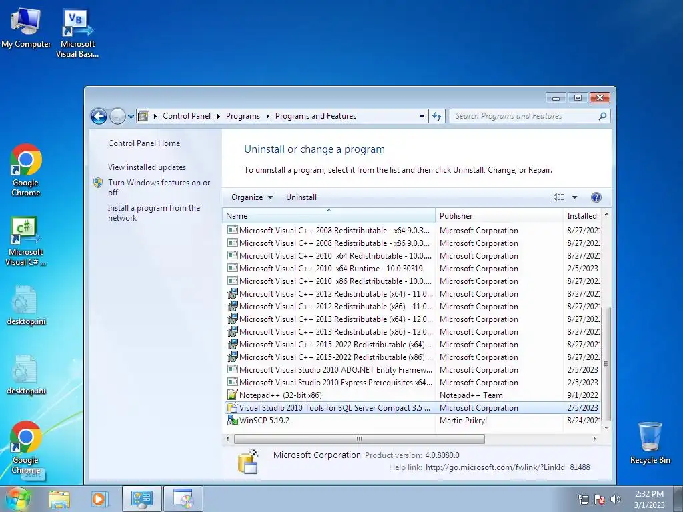Viewport: 683px width, 512px height.
Task: Open the upper Google Chrome desktop shortcut
Action: pyautogui.click(x=26, y=170)
